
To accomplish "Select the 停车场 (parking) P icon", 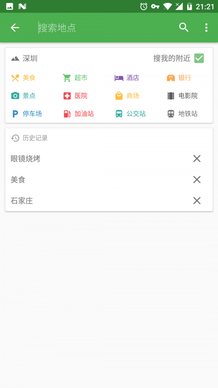I will pos(15,114).
